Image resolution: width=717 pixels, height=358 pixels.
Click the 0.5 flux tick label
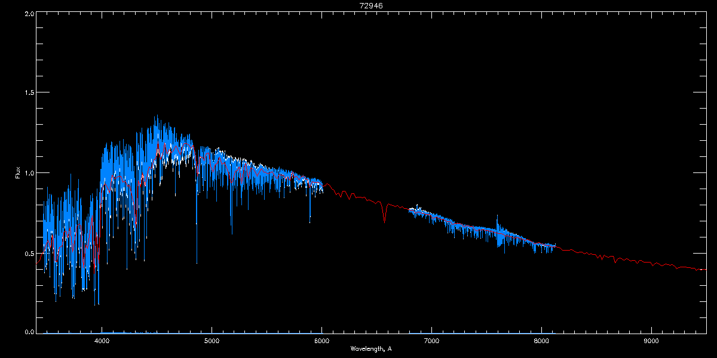tap(28, 254)
